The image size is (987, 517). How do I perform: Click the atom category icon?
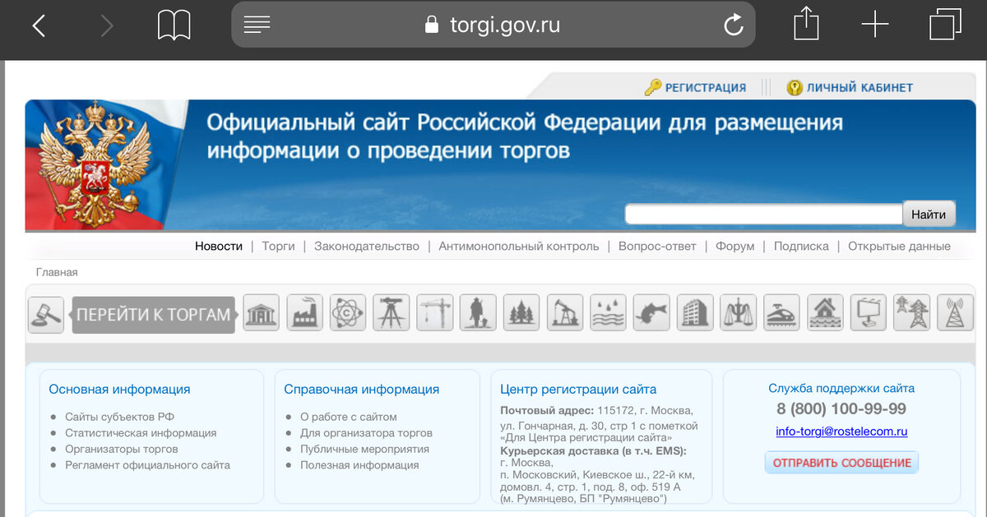(347, 312)
